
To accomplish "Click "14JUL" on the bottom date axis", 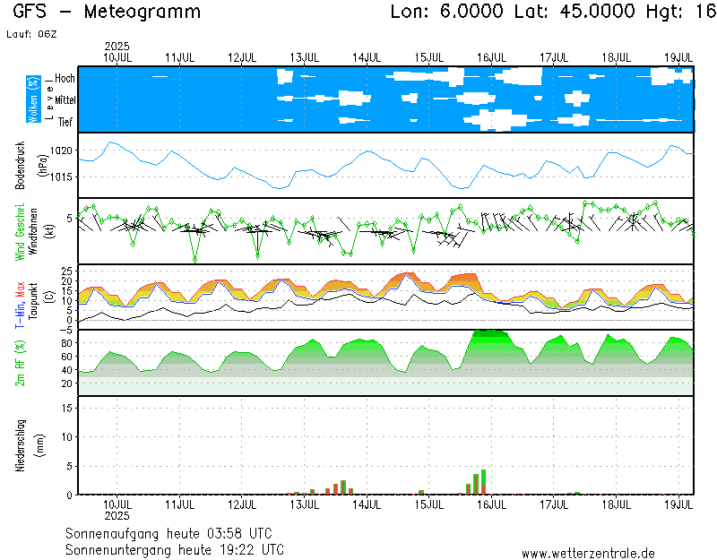I will tap(367, 504).
